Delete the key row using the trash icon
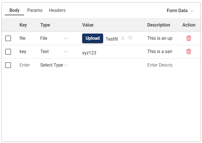Screen dimensions: 202x143 [189, 52]
